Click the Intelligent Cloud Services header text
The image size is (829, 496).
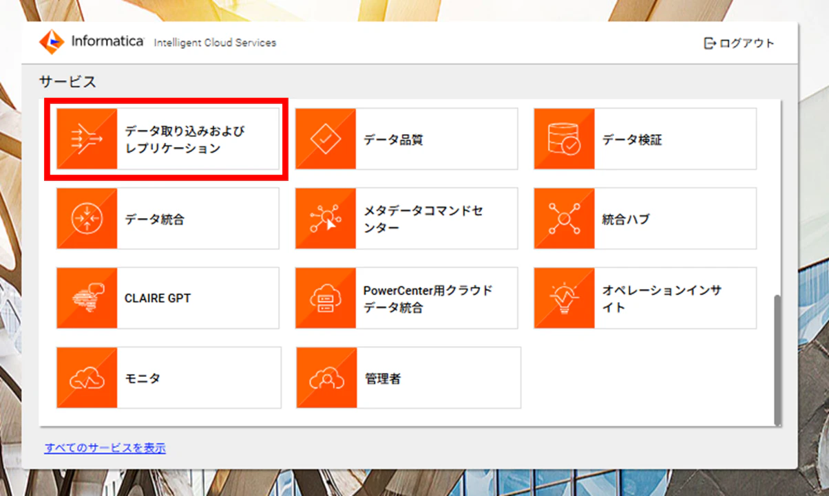[215, 43]
